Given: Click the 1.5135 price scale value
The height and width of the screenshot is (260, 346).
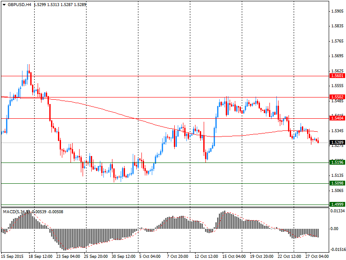Looking at the screenshot, I should point(338,175).
